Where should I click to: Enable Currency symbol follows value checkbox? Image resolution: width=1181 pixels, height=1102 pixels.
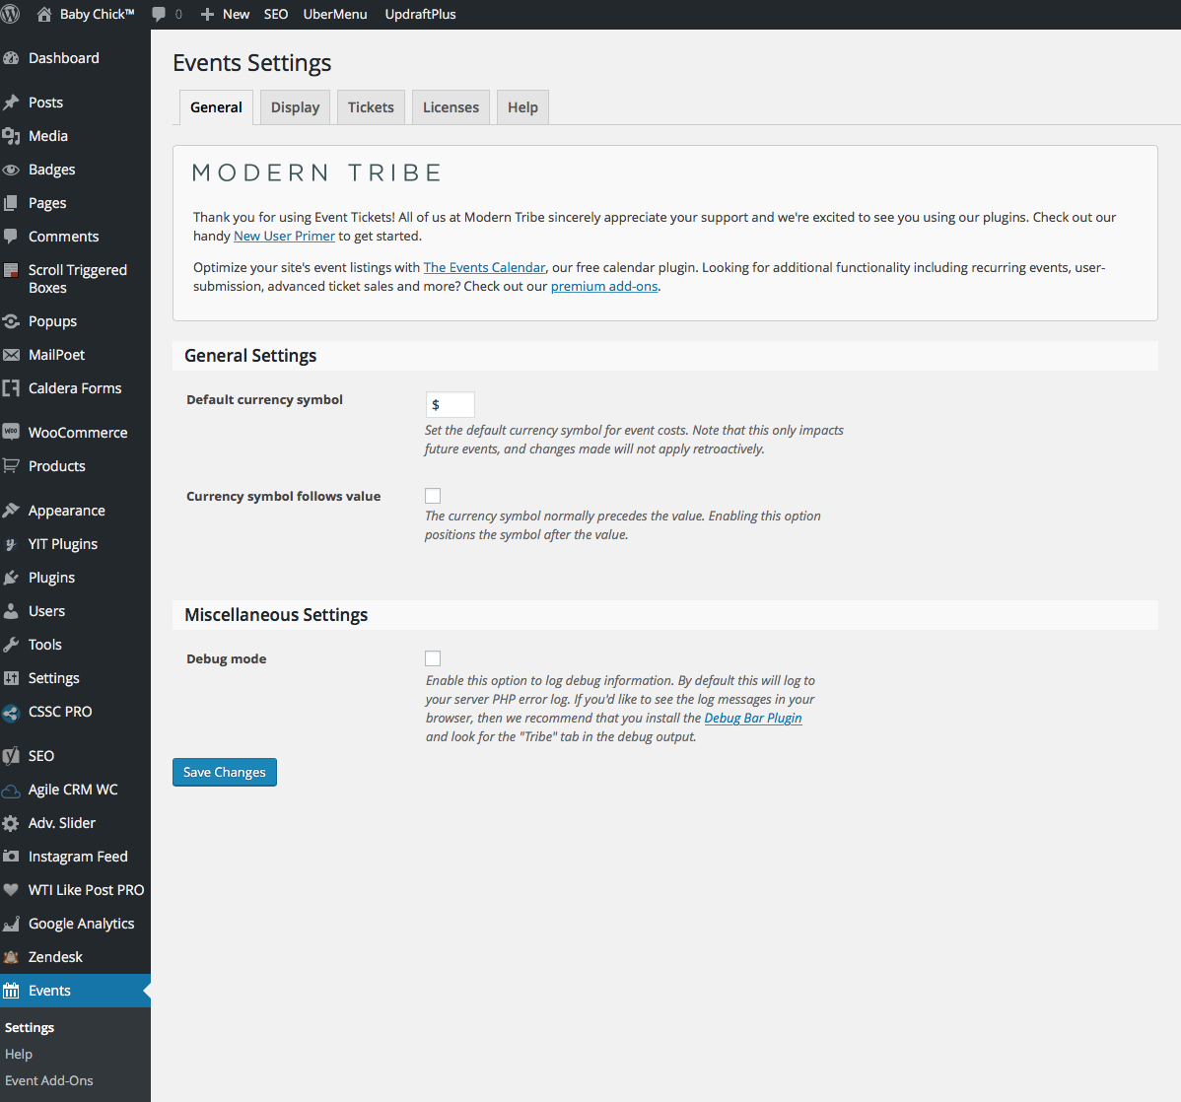click(433, 496)
